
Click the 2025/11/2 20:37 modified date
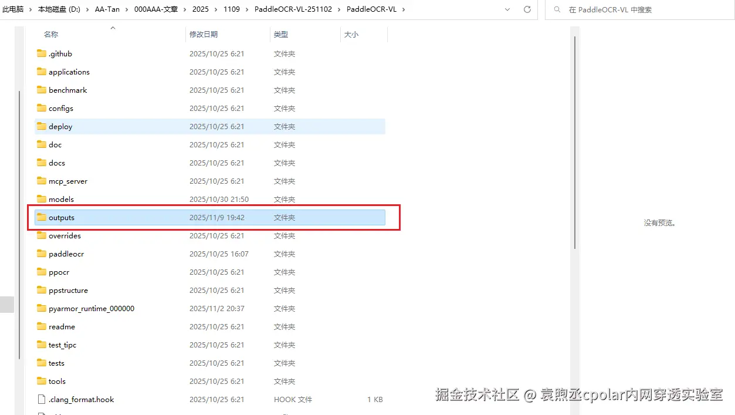click(x=216, y=308)
